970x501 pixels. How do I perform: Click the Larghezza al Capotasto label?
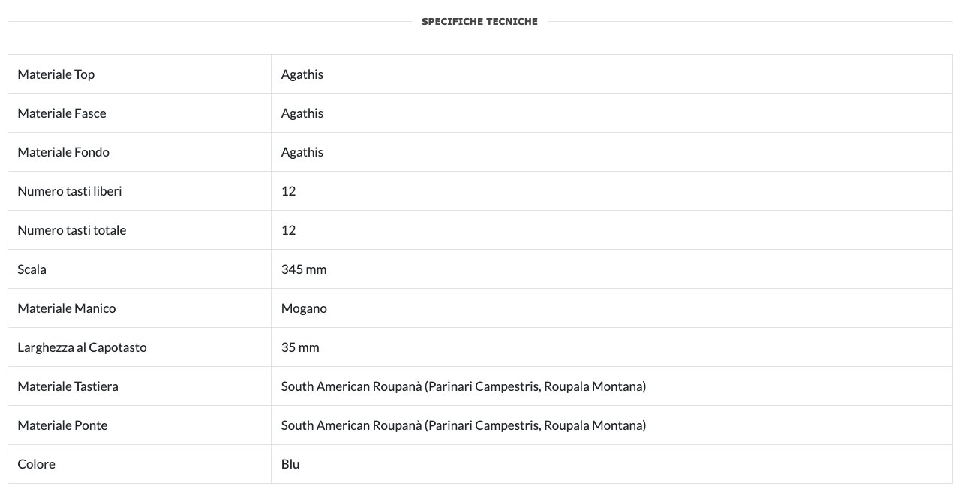82,347
